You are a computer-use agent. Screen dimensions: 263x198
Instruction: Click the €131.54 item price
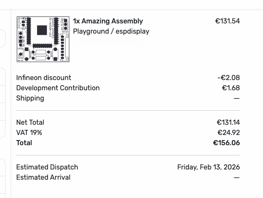[227, 21]
